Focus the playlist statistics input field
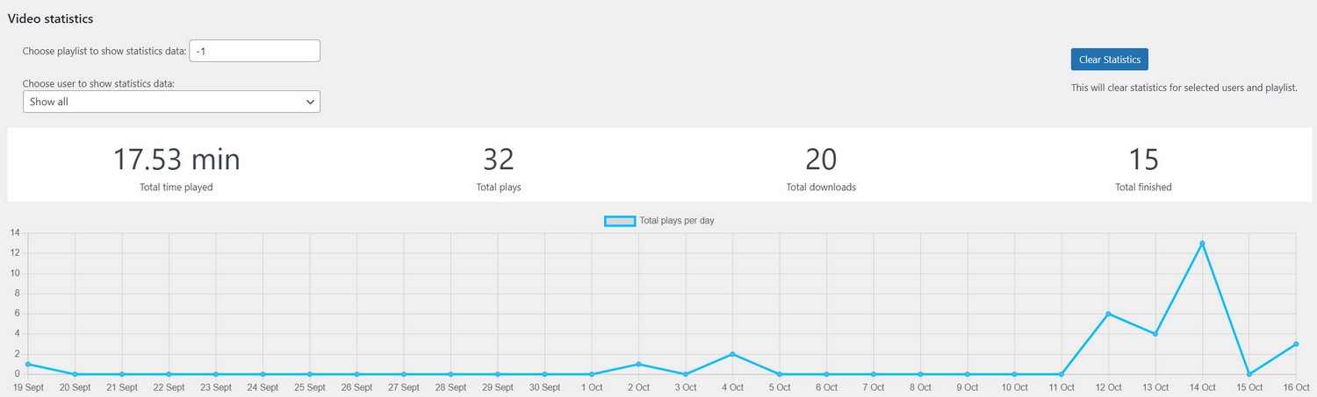1317x397 pixels. click(255, 51)
